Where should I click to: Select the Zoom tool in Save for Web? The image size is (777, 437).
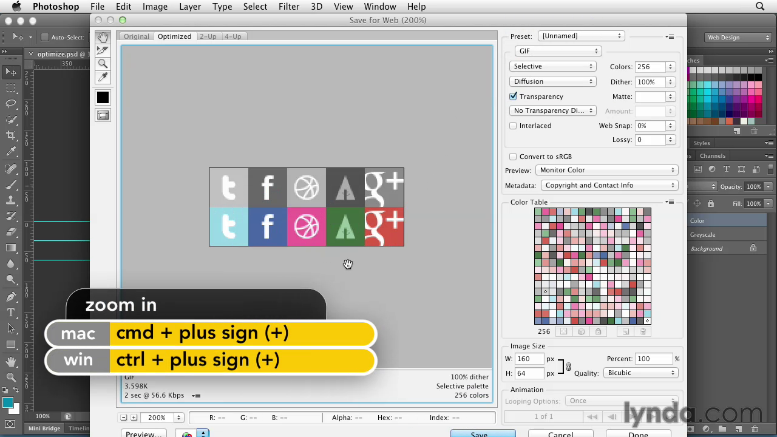[103, 64]
